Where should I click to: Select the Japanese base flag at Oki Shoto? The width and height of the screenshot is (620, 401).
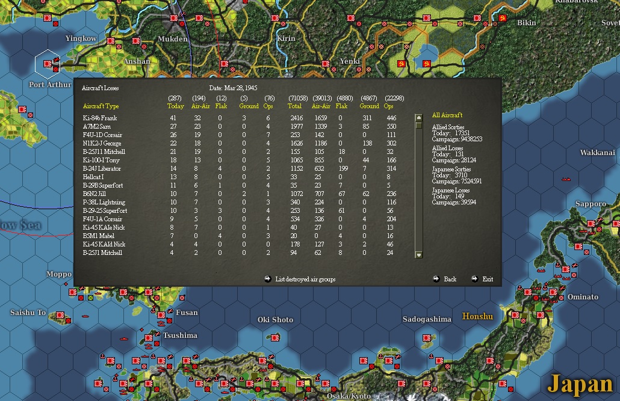coord(275,337)
